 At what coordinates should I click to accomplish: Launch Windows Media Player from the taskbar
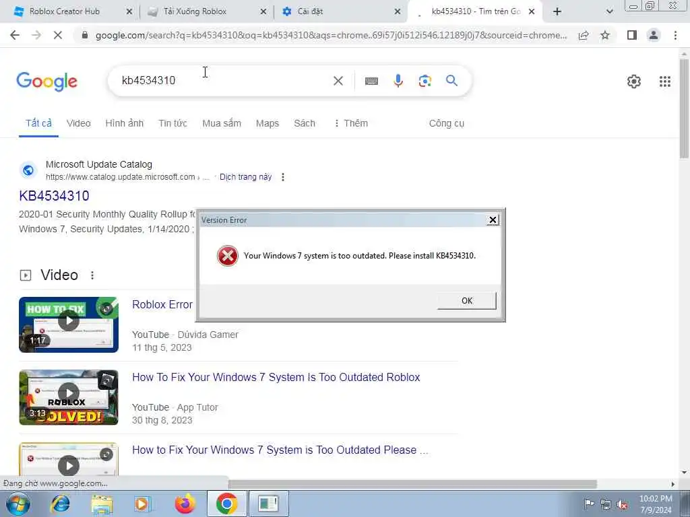point(143,504)
